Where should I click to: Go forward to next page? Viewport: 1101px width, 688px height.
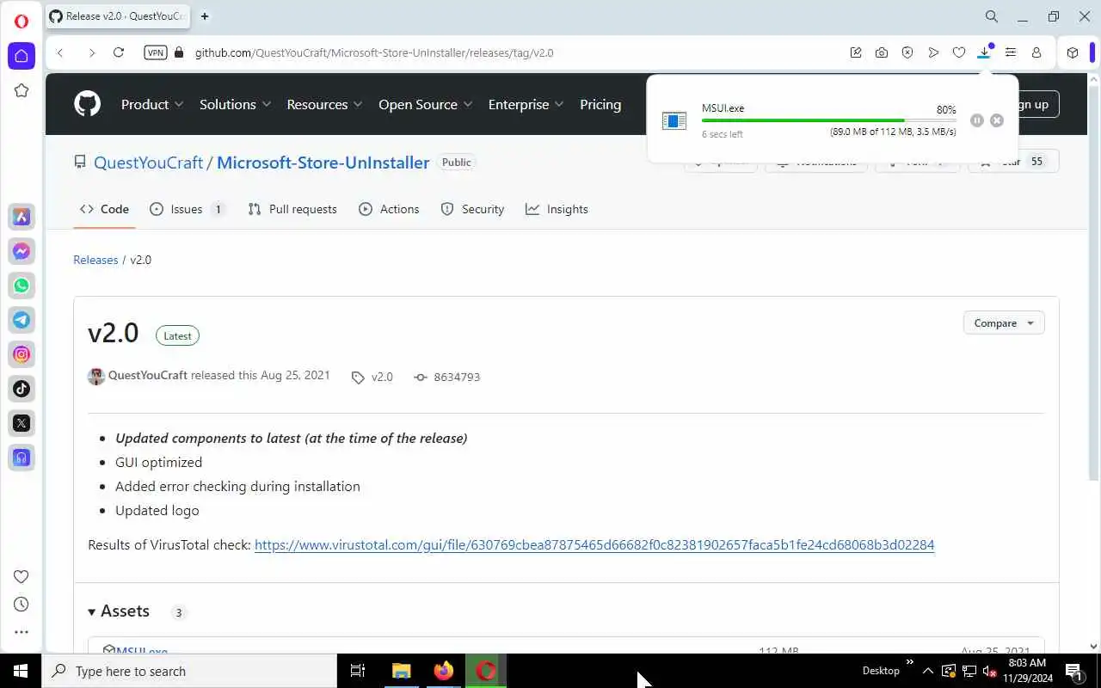[91, 52]
